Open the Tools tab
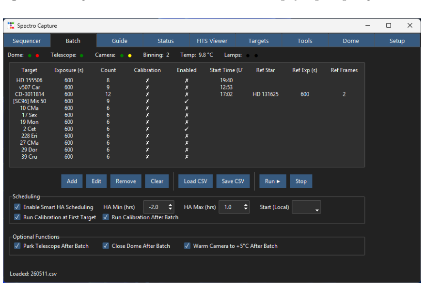The image size is (424, 286). [305, 41]
